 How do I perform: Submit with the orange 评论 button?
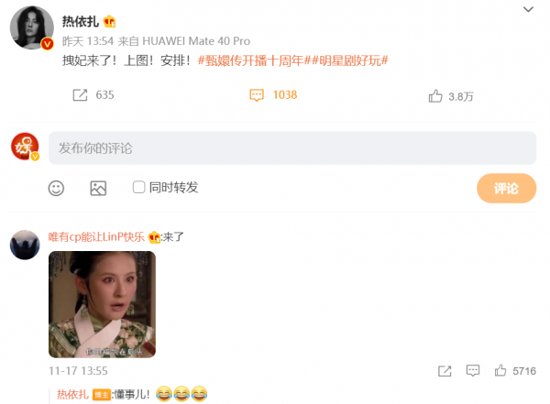(506, 189)
